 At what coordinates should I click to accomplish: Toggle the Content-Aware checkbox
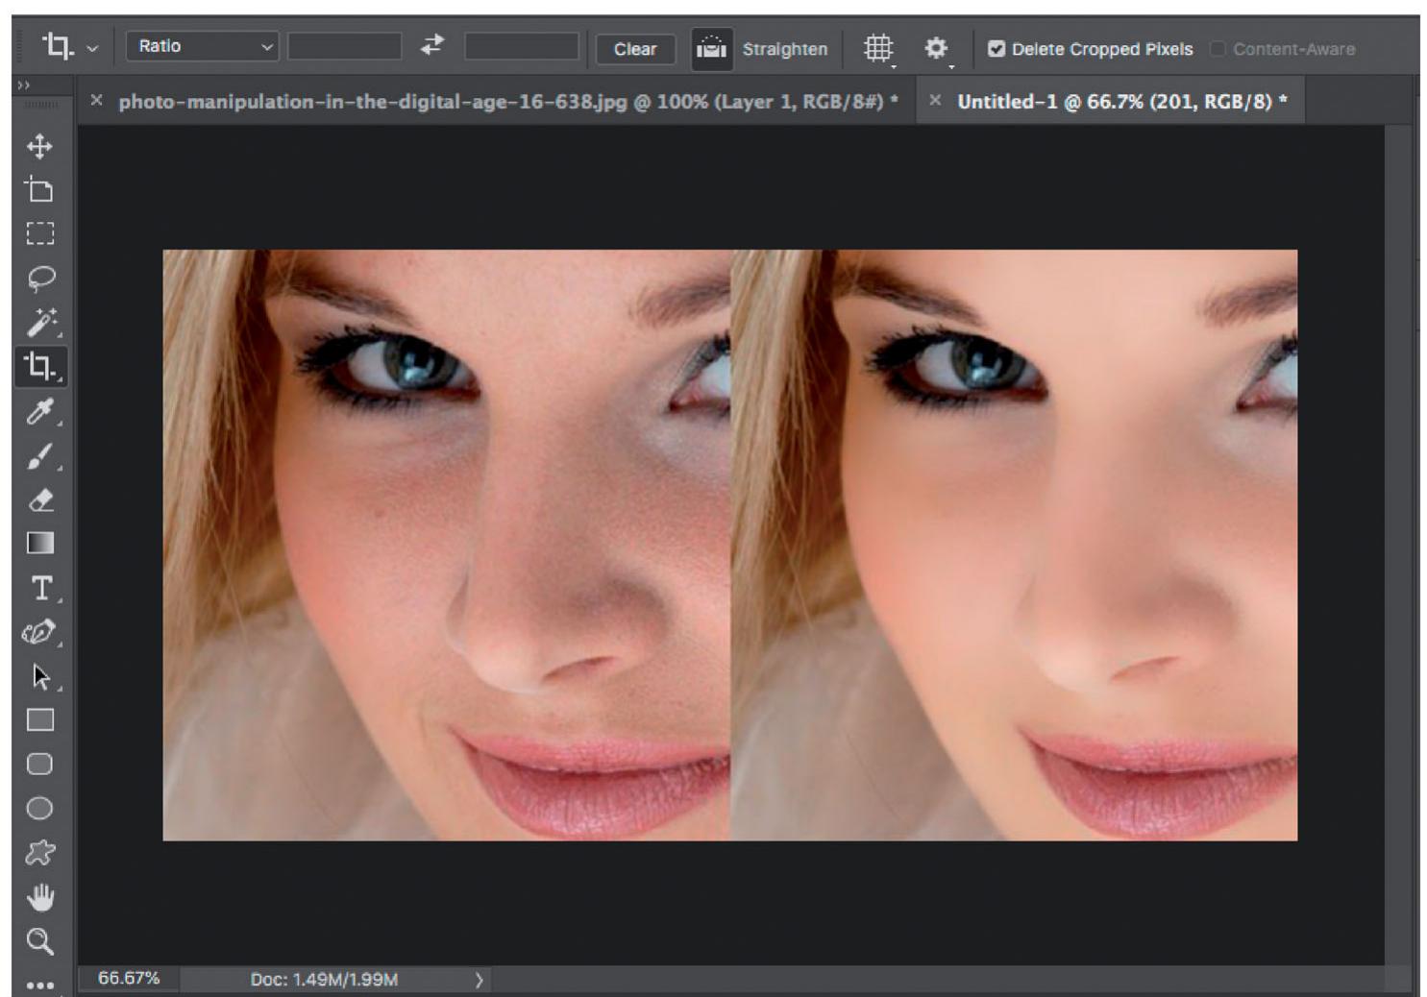pyautogui.click(x=1218, y=49)
